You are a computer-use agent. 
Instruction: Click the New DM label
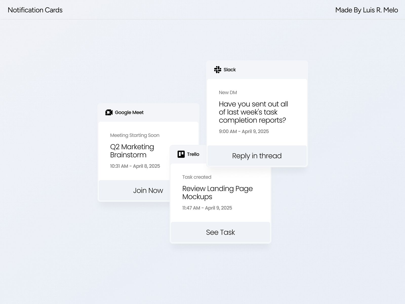(228, 92)
